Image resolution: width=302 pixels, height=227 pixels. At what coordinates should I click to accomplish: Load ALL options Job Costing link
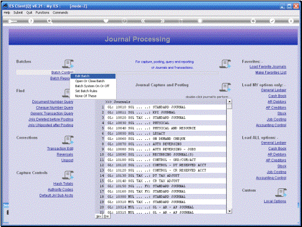click(x=276, y=172)
